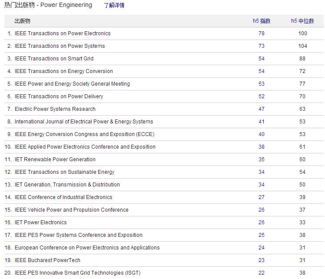Click h5 median 88 for Smart Grid
Image resolution: width=325 pixels, height=279 pixels.
pyautogui.click(x=302, y=59)
